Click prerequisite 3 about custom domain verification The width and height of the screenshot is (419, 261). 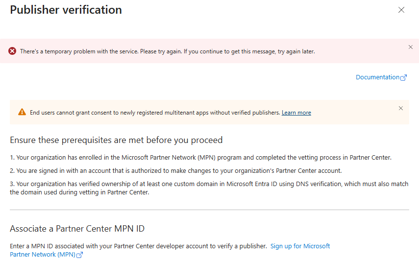pyautogui.click(x=209, y=188)
